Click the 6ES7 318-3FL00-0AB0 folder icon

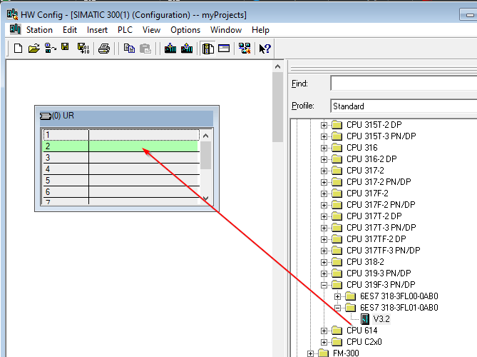pos(351,296)
